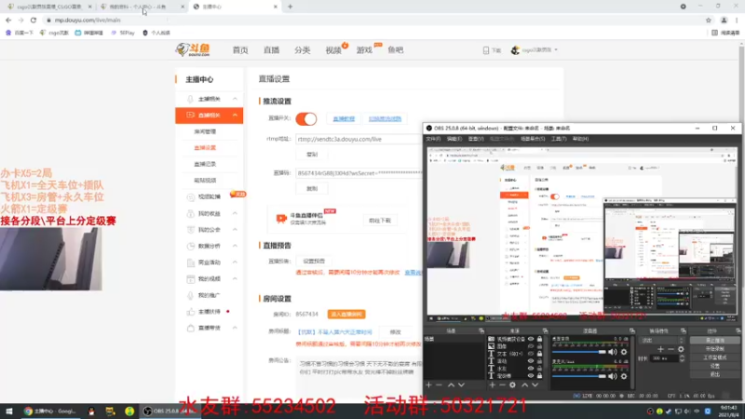Screen dimensions: 745x419
Task: Open 直播 in Douyu navigation
Action: [x=271, y=50]
